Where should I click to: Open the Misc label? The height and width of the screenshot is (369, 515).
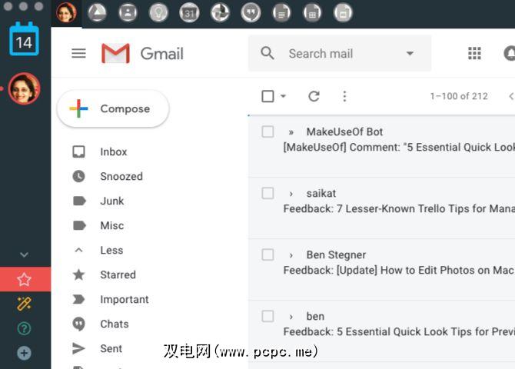click(112, 226)
